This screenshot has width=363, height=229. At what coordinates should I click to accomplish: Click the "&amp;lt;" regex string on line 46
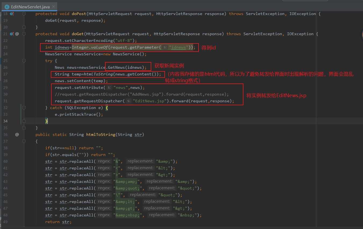pyautogui.click(x=125, y=202)
